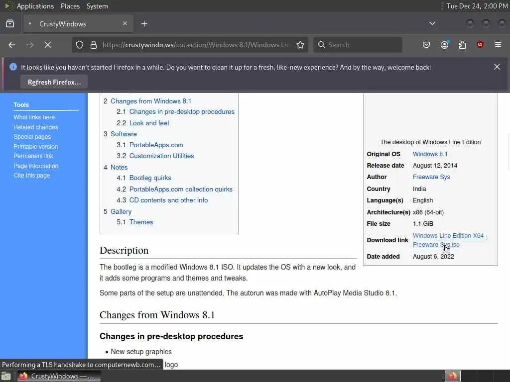The height and width of the screenshot is (382, 510).
Task: Jump to Themes contents entry
Action: (141, 222)
